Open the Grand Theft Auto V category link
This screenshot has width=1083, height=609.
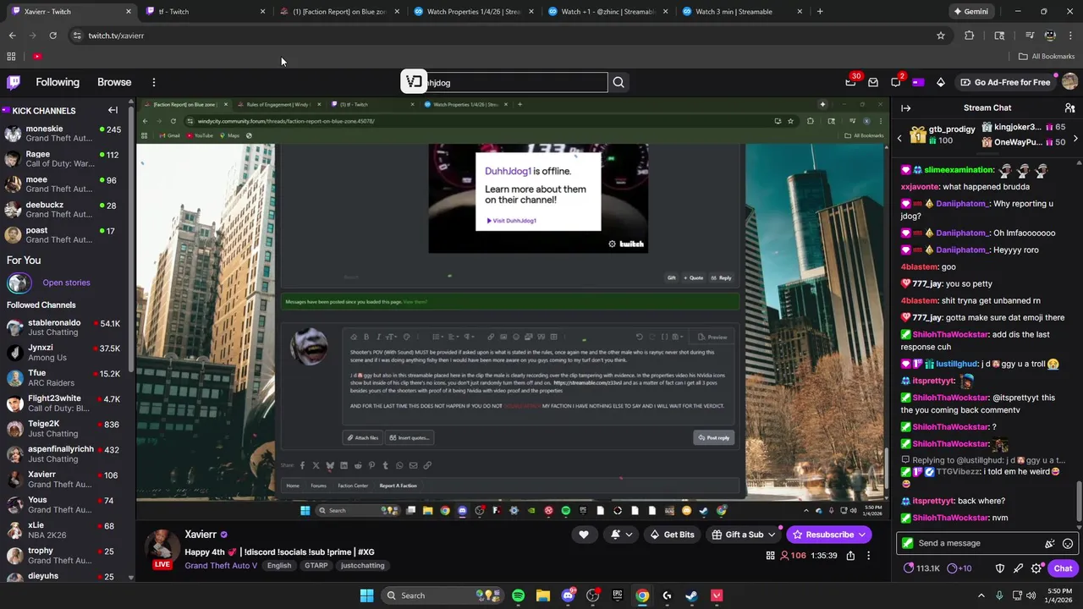coord(221,566)
